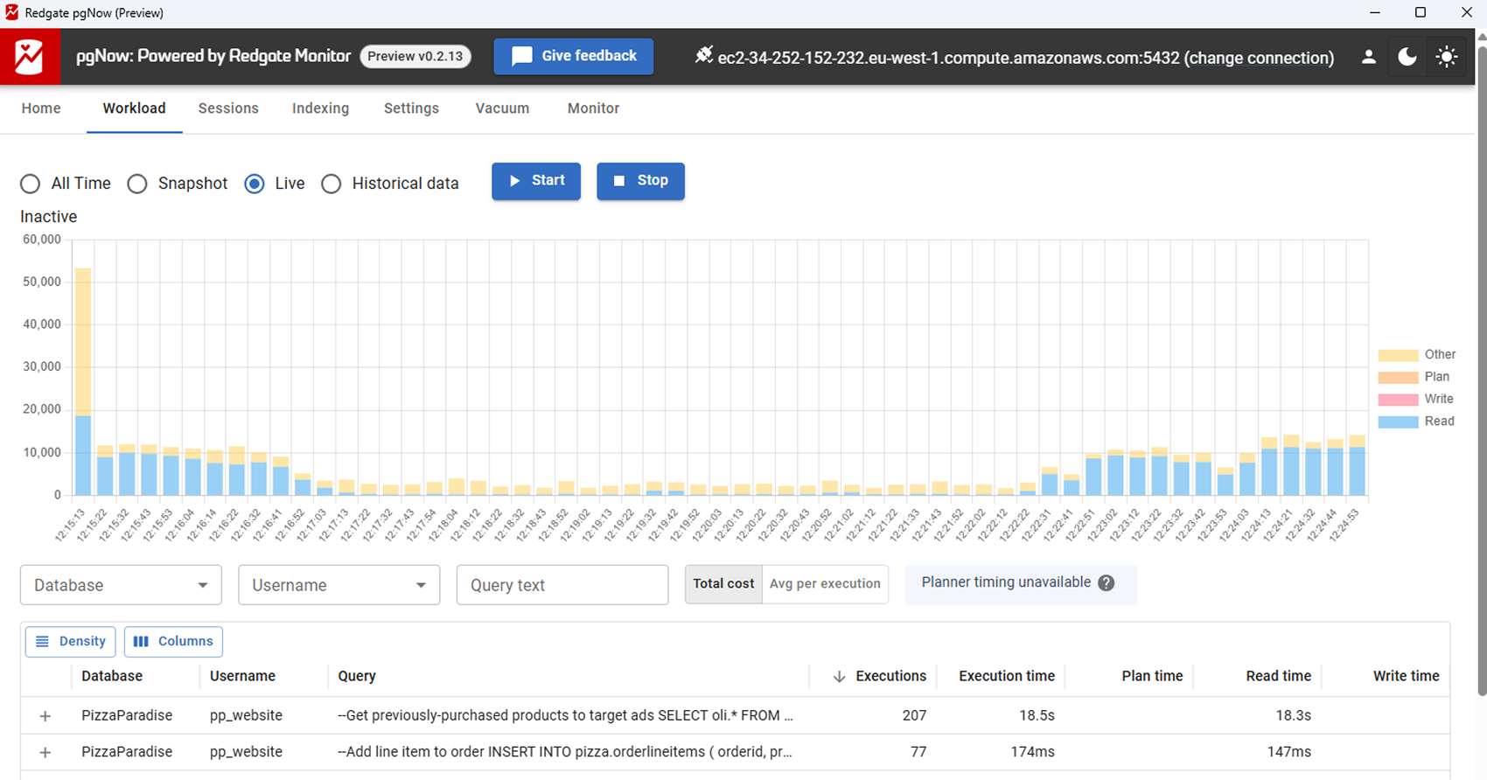Click the tallest chart bar at 12:15:13
Viewport: 1487px width, 780px height.
83,381
